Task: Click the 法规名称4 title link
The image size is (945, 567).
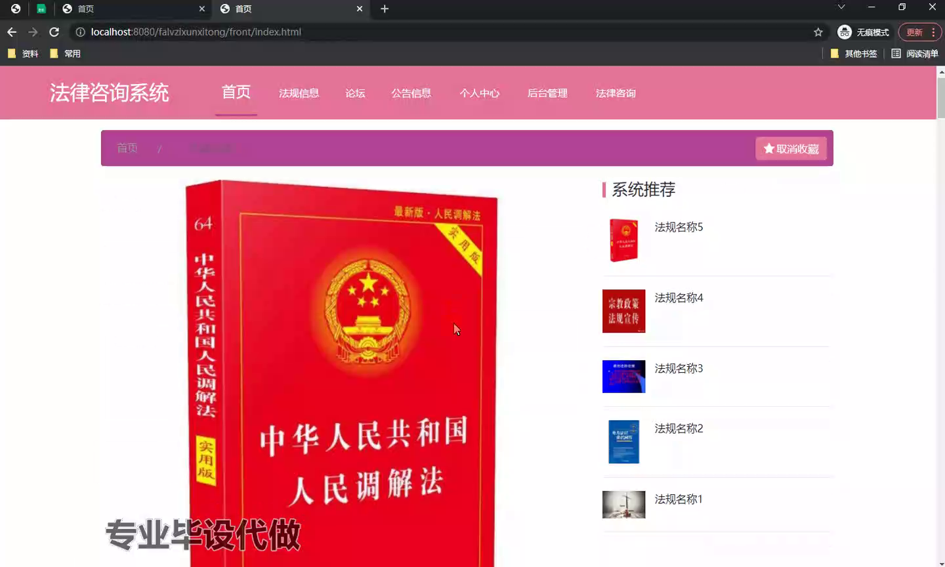Action: [679, 298]
